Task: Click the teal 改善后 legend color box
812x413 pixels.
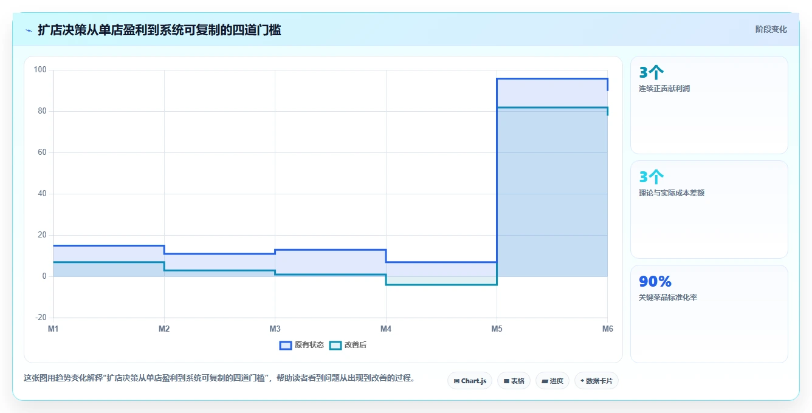Action: [x=335, y=345]
